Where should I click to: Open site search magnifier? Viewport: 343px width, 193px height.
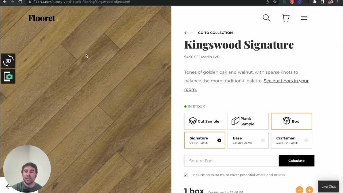(x=267, y=18)
